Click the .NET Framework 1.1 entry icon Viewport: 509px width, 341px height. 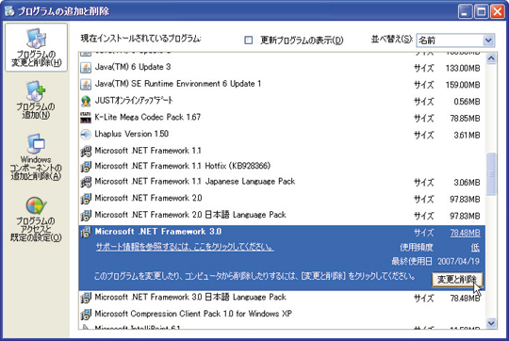click(x=86, y=152)
